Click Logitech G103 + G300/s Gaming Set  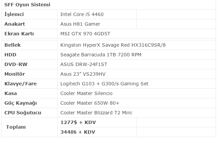click(104, 84)
